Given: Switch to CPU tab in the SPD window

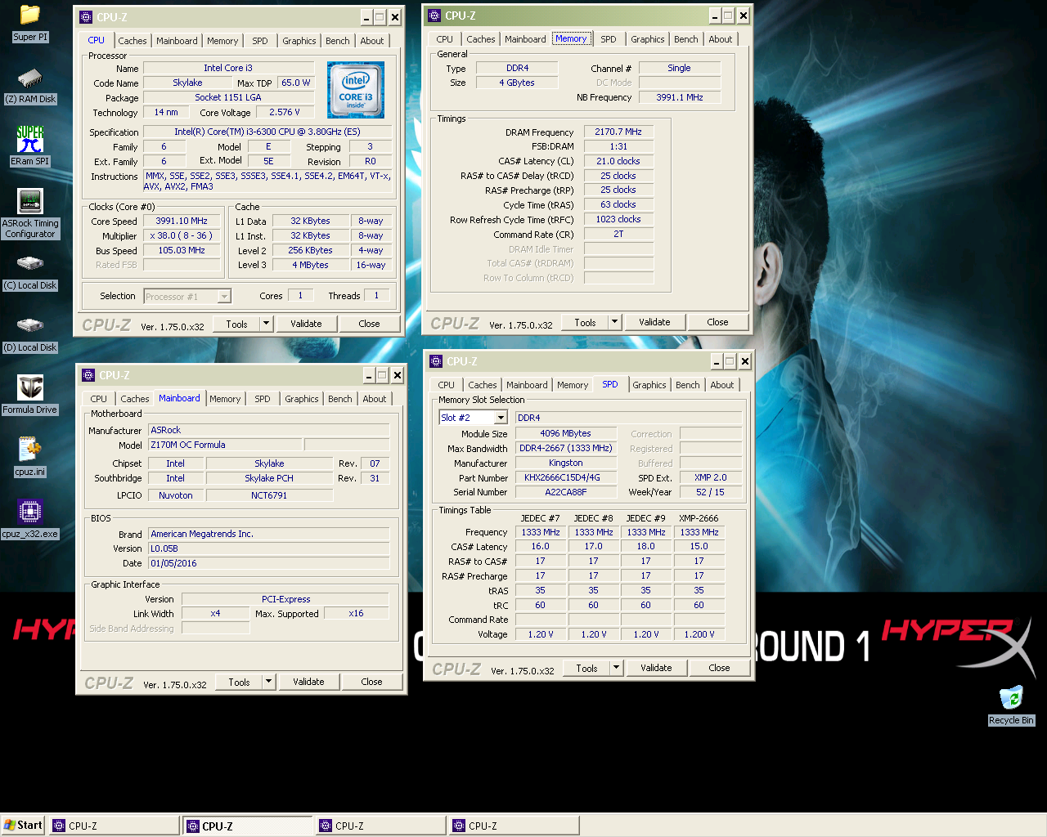Looking at the screenshot, I should click(446, 385).
